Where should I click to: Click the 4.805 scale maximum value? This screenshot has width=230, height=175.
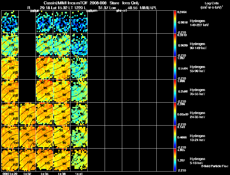(x=181, y=150)
